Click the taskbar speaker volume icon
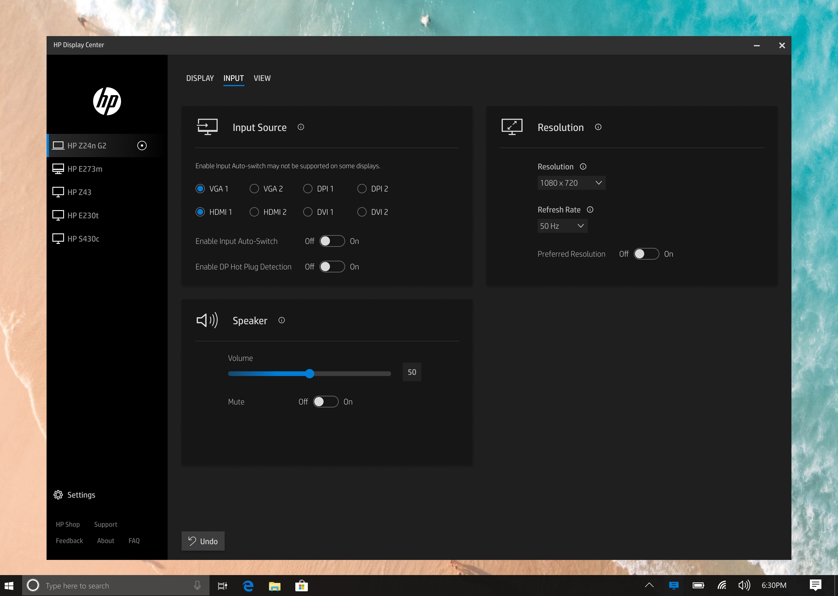838x596 pixels. pyautogui.click(x=744, y=585)
